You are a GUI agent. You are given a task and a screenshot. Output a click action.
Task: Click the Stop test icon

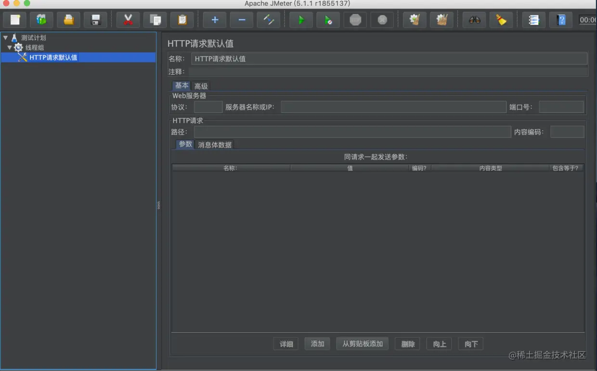[355, 20]
